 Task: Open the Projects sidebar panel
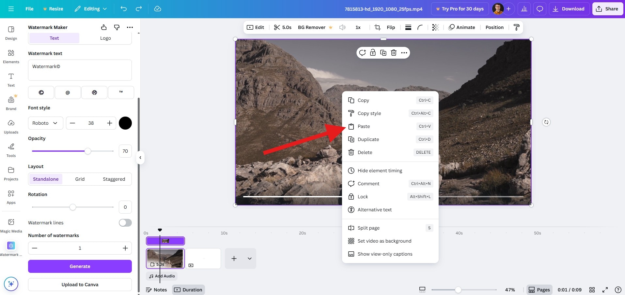pos(11,174)
